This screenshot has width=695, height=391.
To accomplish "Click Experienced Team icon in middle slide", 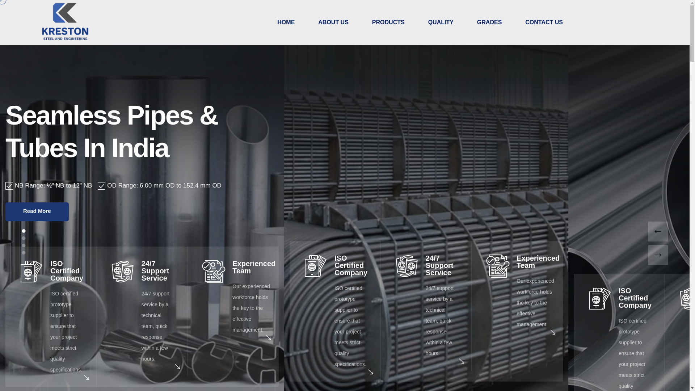I will (x=498, y=266).
